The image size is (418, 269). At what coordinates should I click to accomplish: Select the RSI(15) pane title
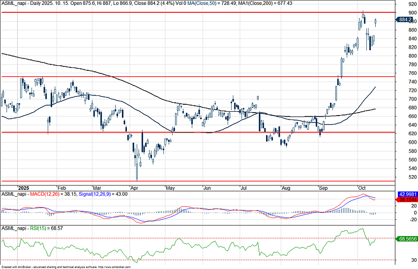point(36,229)
